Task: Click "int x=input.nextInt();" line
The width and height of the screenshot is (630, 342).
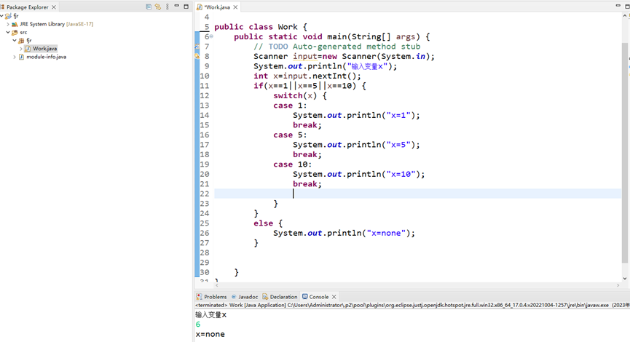Action: click(x=307, y=76)
